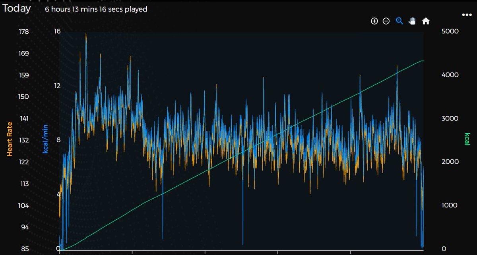Click the 16 tick on the kcal/min axis

coord(57,31)
